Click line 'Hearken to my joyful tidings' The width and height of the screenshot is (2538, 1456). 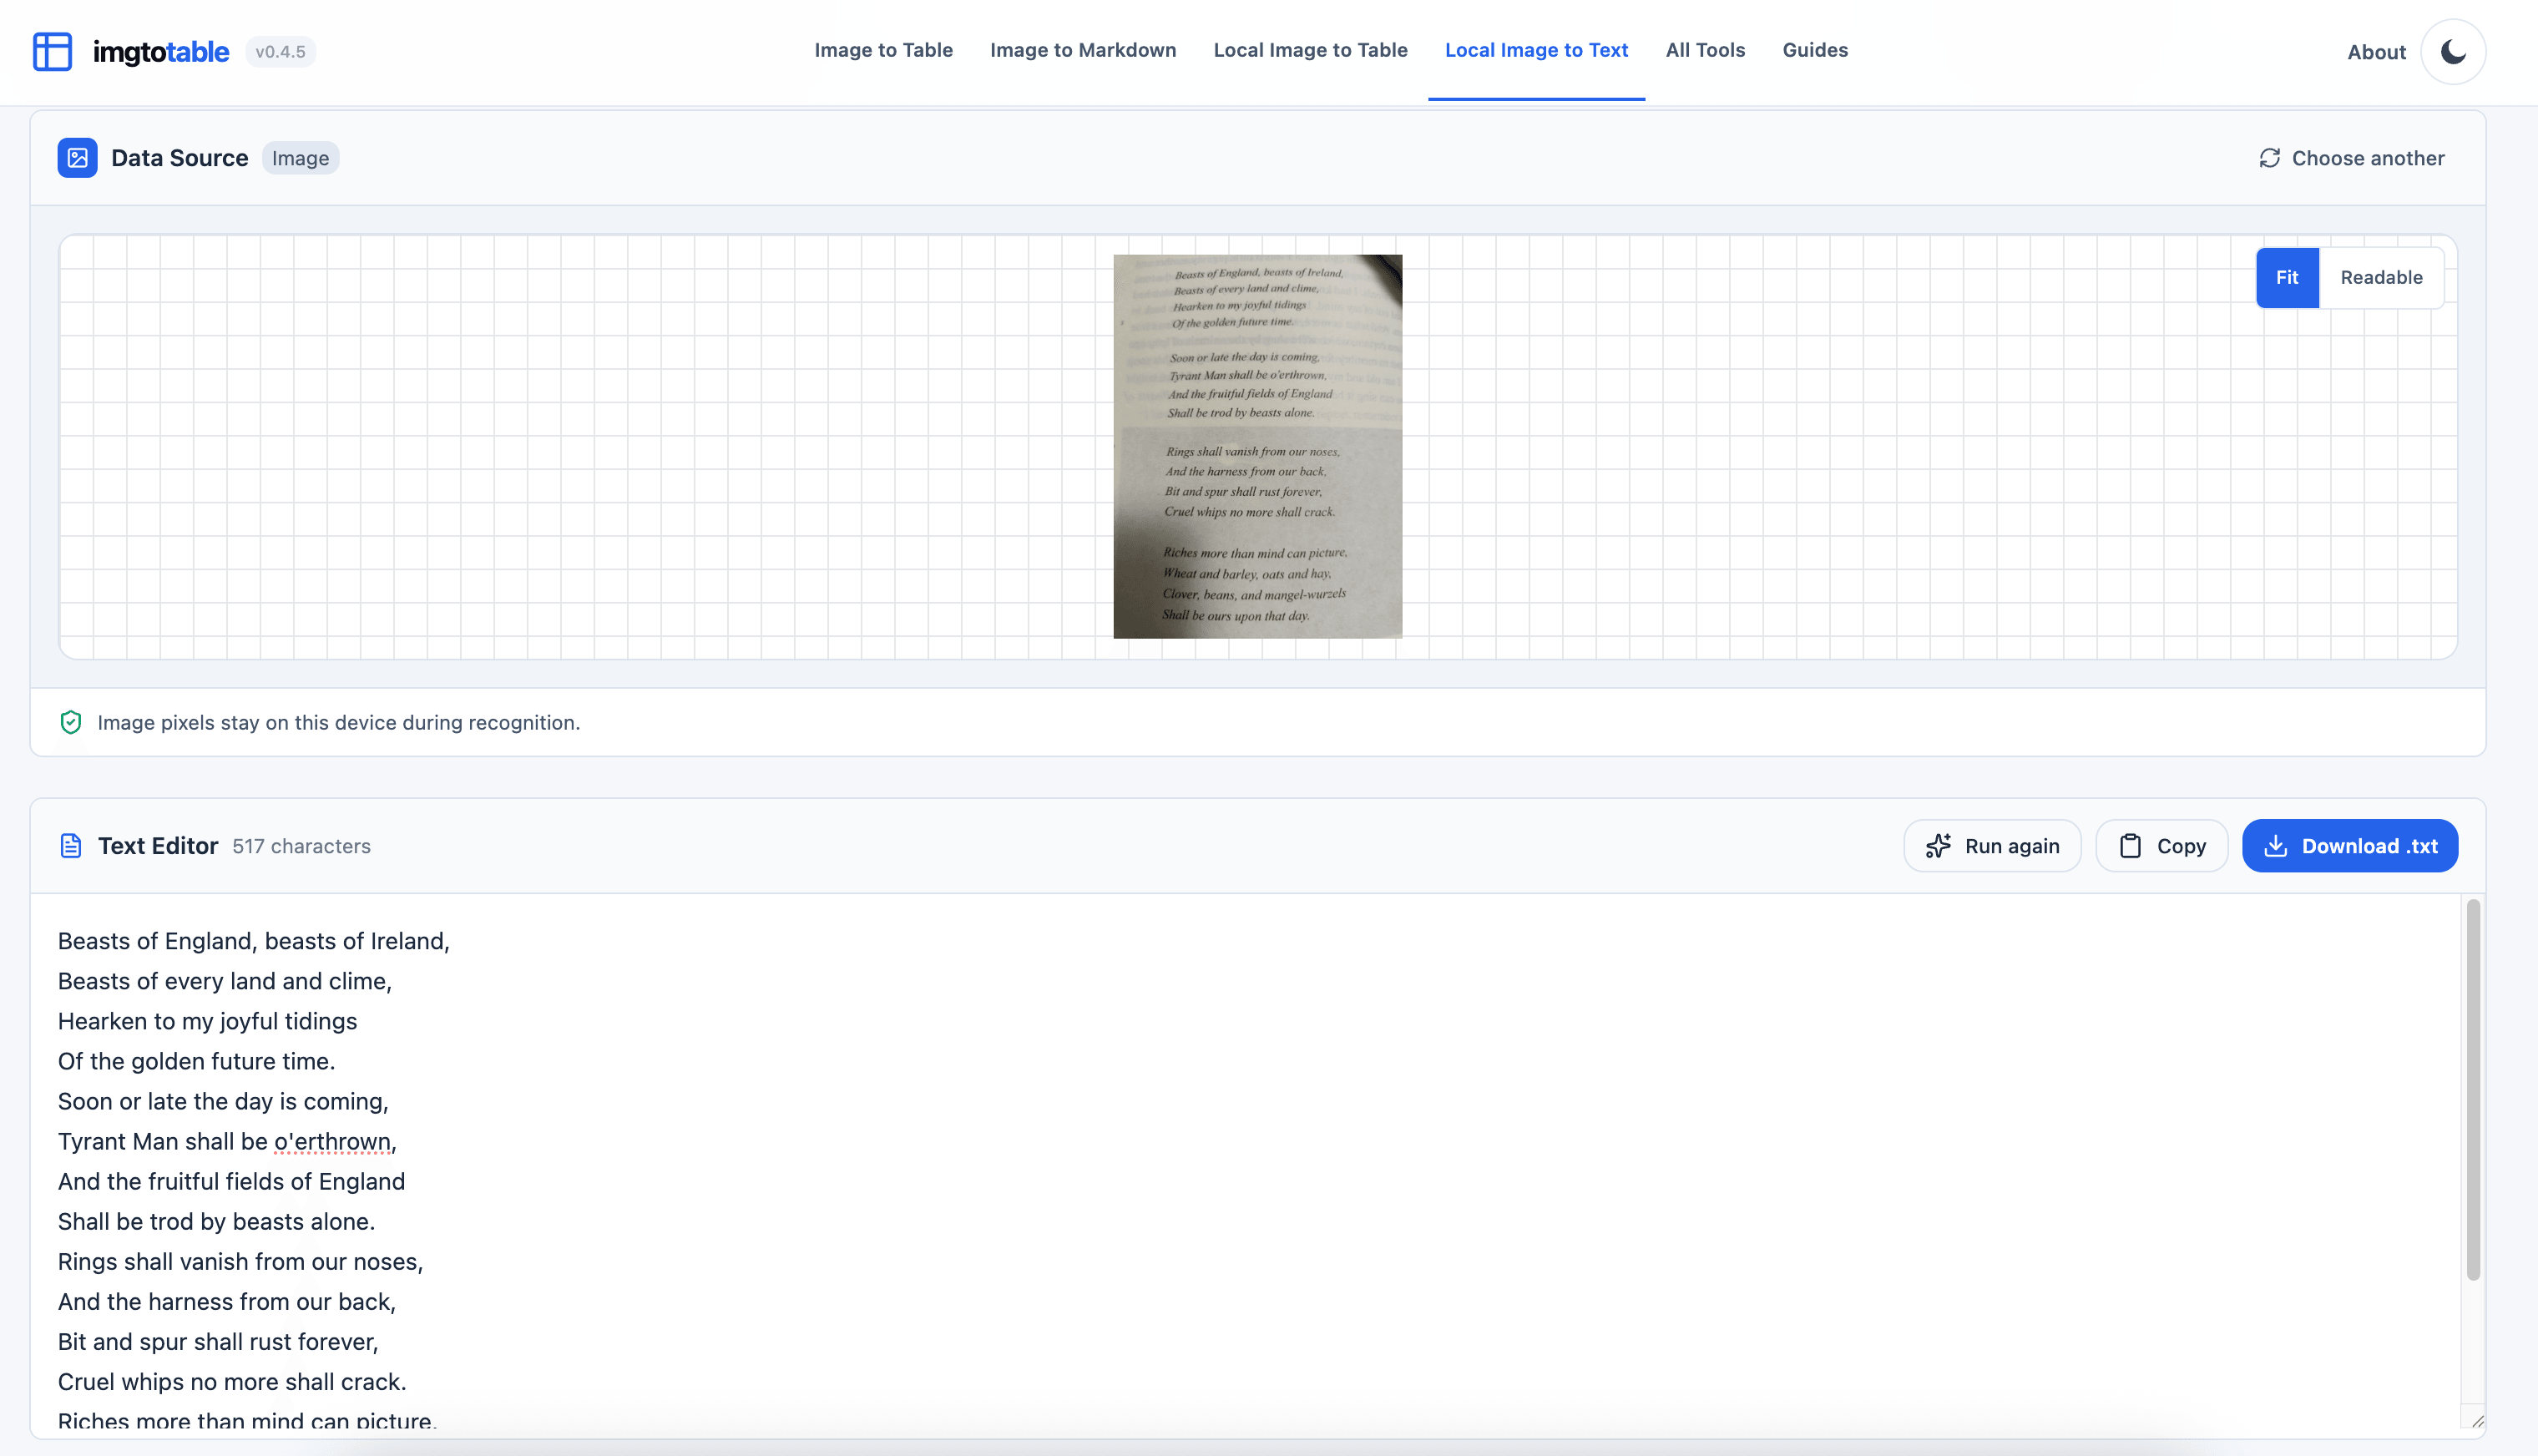207,1021
